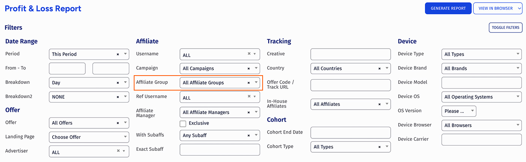Open the Landing Page Choose Offer dropdown
This screenshot has height=162, width=526.
coord(89,137)
